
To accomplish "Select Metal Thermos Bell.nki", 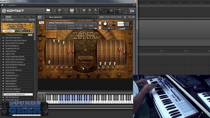I will pyautogui.click(x=17, y=92).
